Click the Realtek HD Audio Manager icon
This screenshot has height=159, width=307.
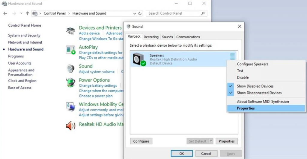(x=70, y=126)
